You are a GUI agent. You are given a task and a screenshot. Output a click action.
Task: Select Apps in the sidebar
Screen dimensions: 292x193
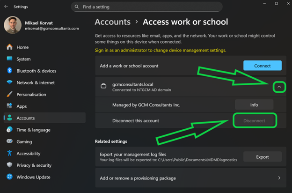coord(44,106)
